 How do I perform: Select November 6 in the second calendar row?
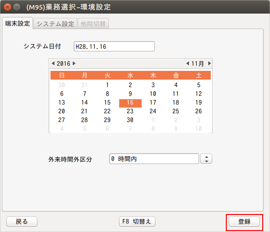pos(62,94)
